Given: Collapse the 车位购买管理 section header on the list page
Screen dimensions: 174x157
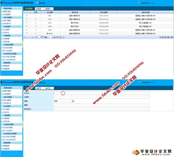Looking at the screenshot, I should pyautogui.click(x=12, y=45).
